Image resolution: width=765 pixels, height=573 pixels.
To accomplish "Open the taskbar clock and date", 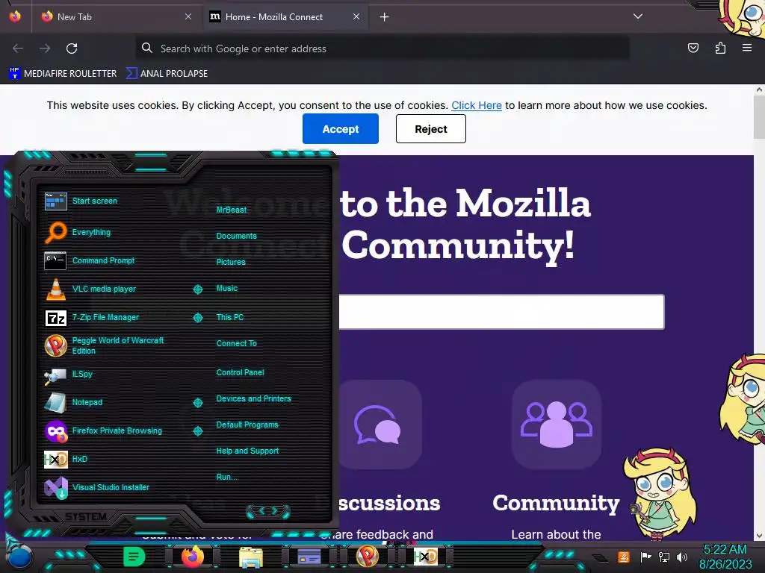I will [x=725, y=557].
